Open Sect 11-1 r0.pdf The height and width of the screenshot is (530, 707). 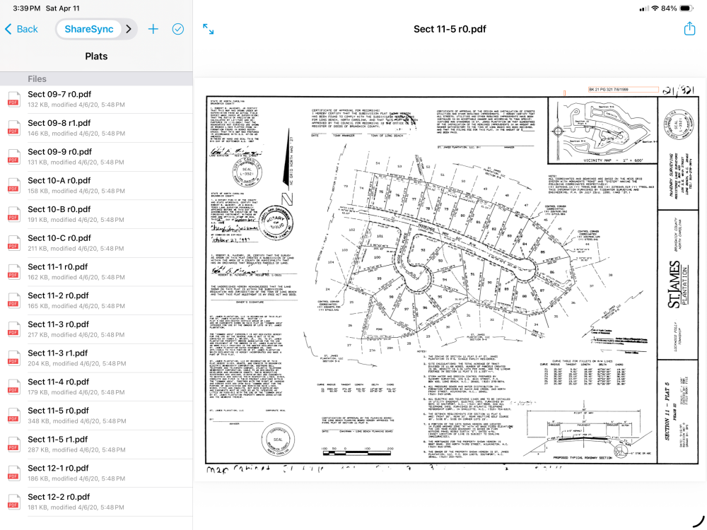tap(96, 272)
